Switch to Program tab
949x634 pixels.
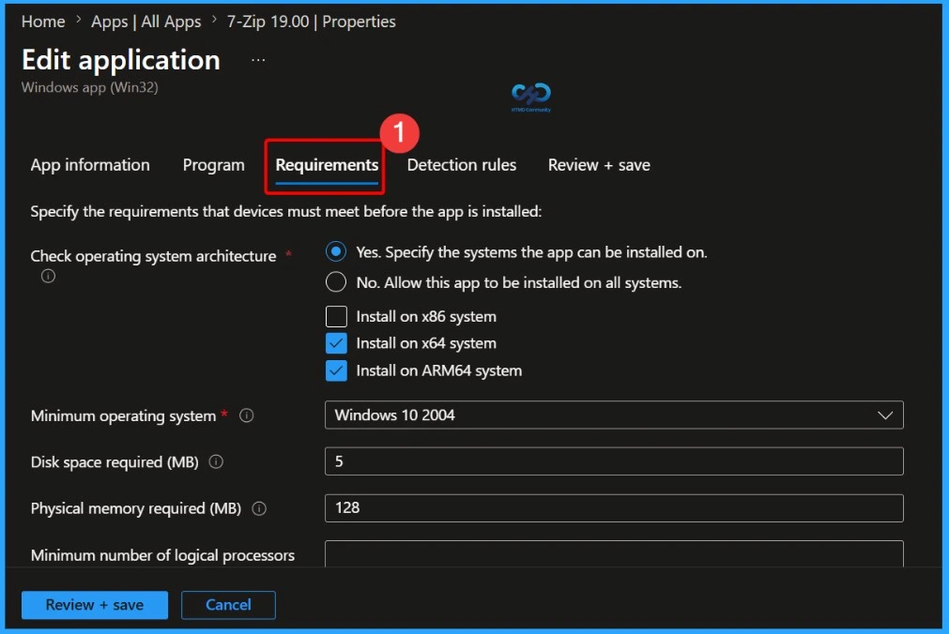click(214, 165)
